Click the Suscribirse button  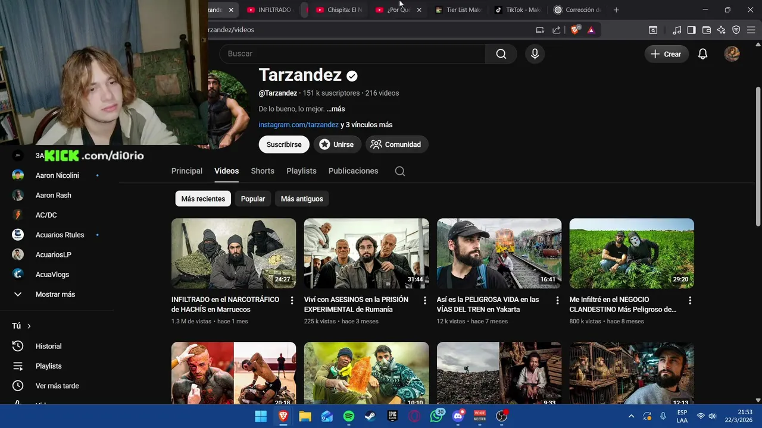(x=284, y=144)
